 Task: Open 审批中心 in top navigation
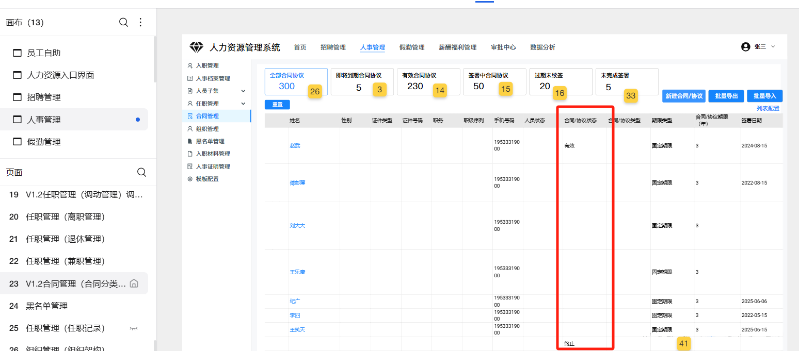tap(503, 47)
